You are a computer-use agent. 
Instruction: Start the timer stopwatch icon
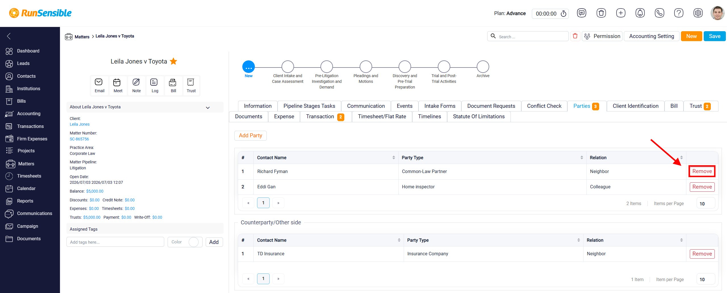tap(564, 14)
